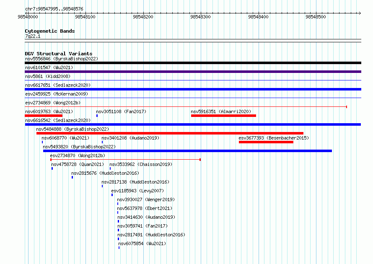This screenshot has height=264, width=373.
Task: Open the nsv2817138 (Huddleston2016) label
Action: pos(135,182)
